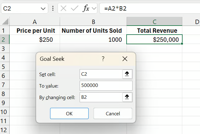The height and width of the screenshot is (134, 200).
Task: Select cell A2 containing $250
Action: pyautogui.click(x=35, y=40)
